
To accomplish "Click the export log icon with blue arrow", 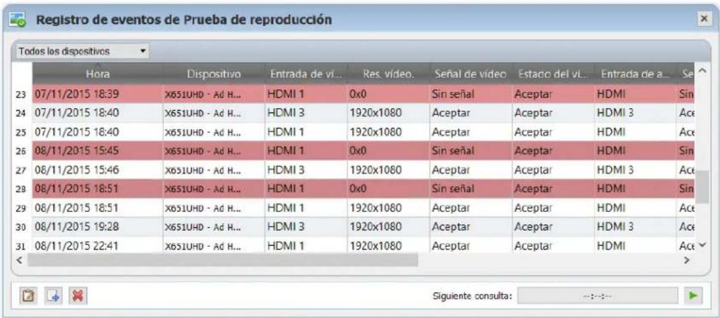I will [x=52, y=294].
